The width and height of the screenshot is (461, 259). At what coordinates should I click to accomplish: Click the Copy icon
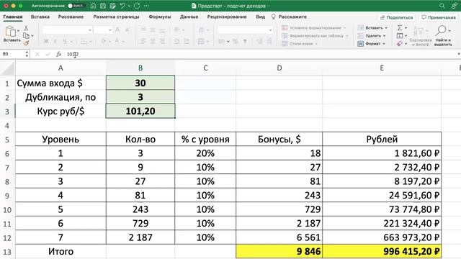(x=26, y=35)
